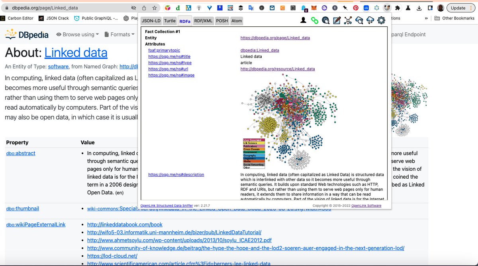Open the Public GraphiQL bookmark
Viewport: 478px width, 266px height.
[96, 18]
